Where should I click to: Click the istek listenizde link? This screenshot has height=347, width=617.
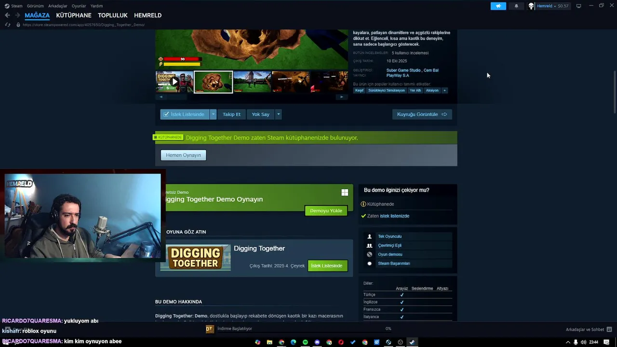[394, 216]
